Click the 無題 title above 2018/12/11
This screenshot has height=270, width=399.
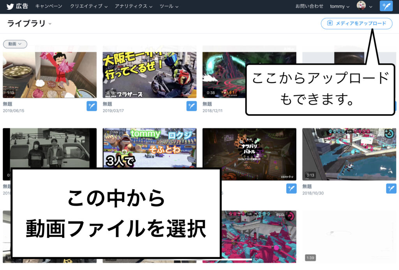pos(207,104)
